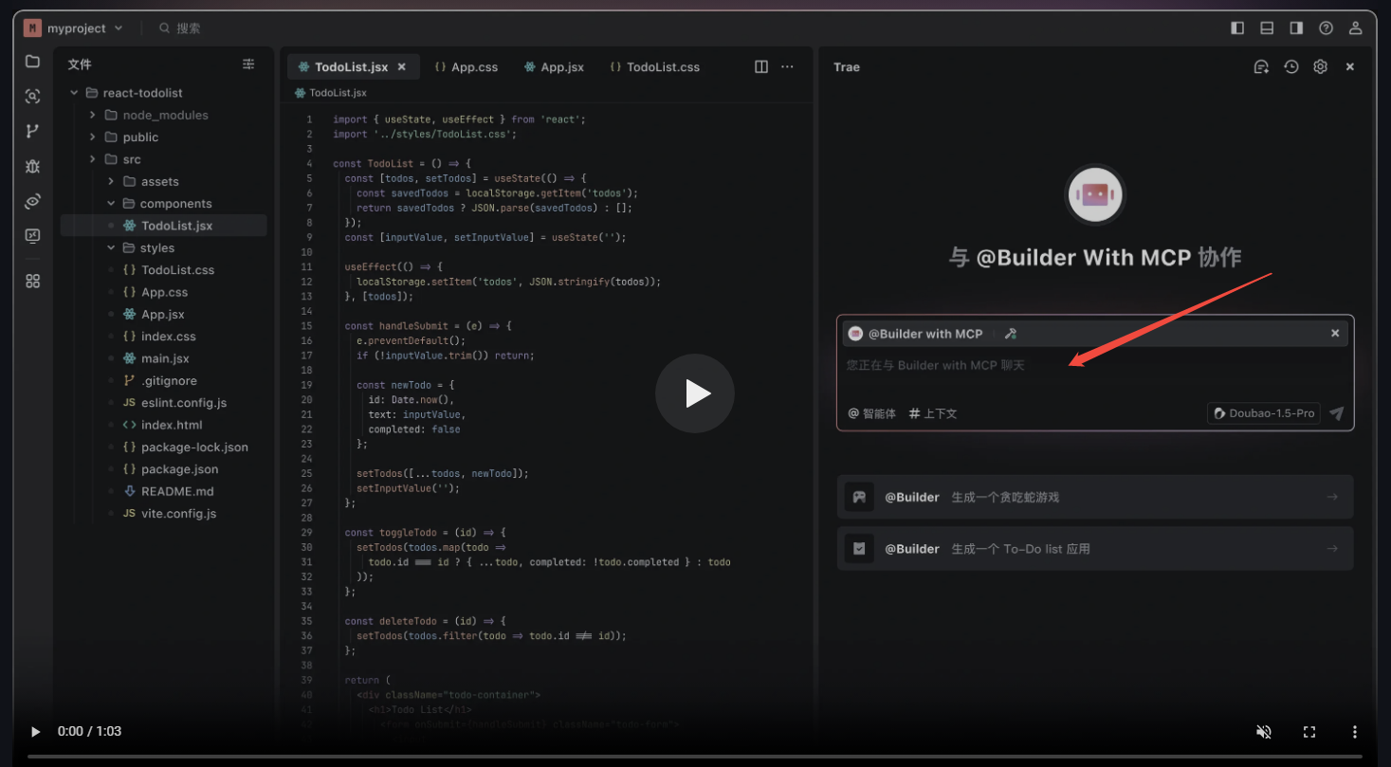Viewport: 1391px width, 767px height.
Task: Open chat history clock icon
Action: click(1290, 67)
